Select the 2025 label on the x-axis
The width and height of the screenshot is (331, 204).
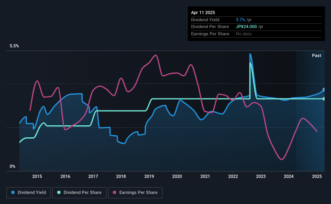click(317, 176)
